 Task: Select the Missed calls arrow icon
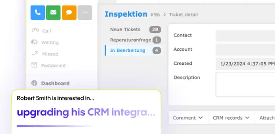[35, 54]
